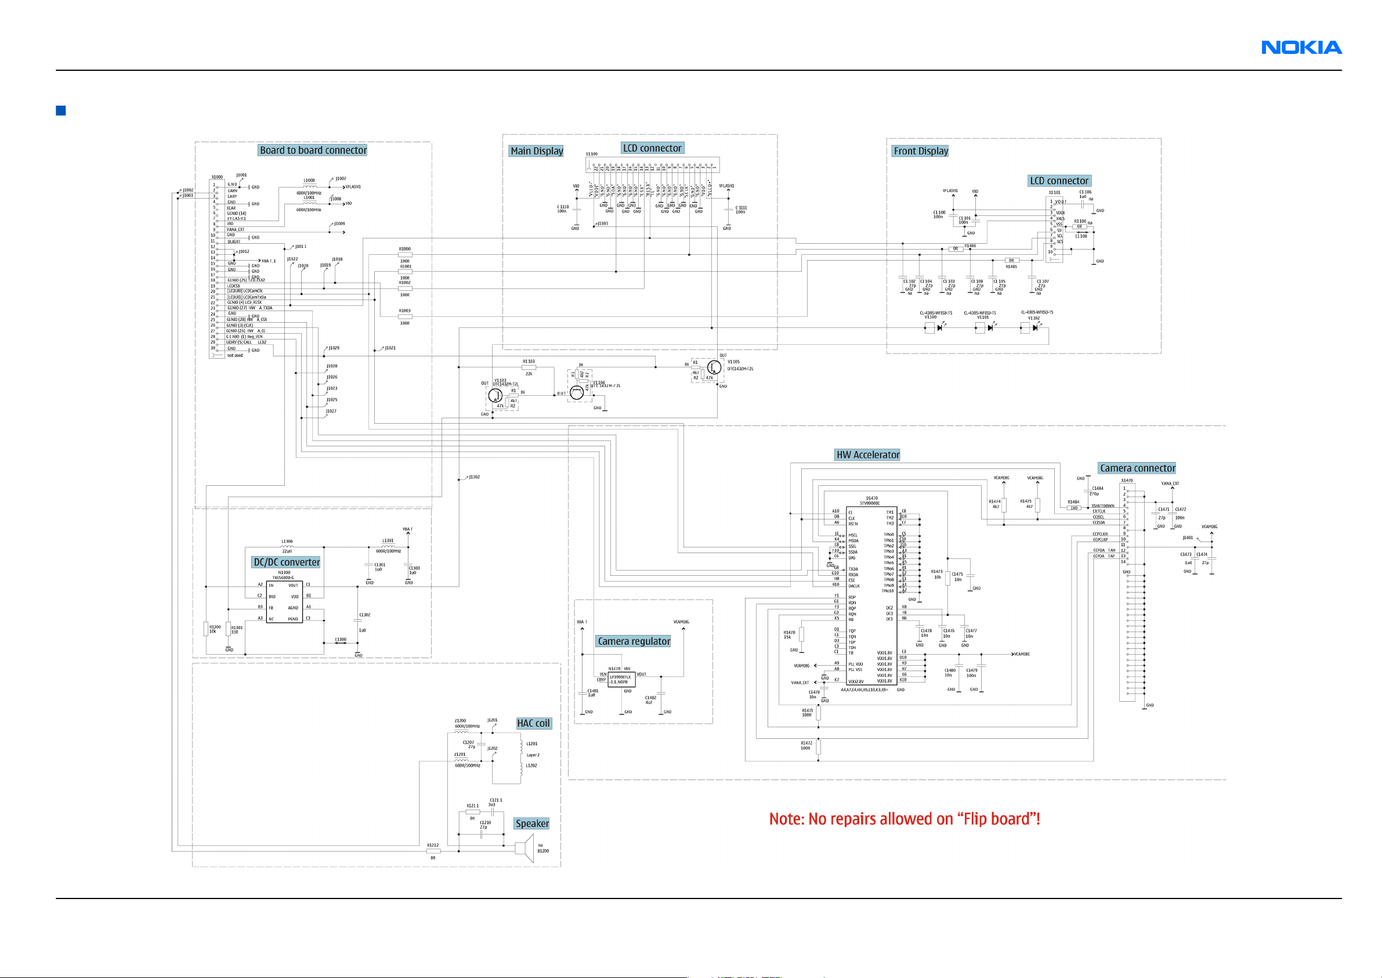This screenshot has height=978, width=1382.
Task: Click the "HW Accelerator" label
Action: (867, 454)
